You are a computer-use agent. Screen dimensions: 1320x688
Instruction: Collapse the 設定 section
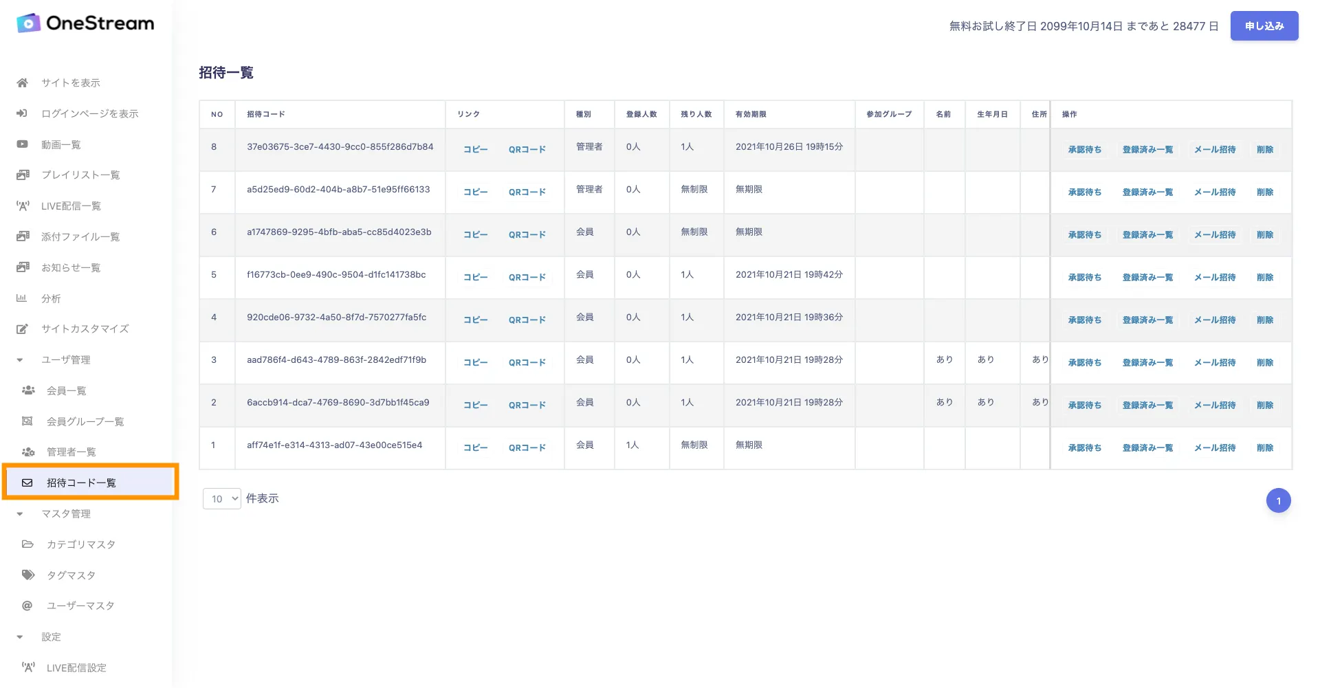pos(20,636)
